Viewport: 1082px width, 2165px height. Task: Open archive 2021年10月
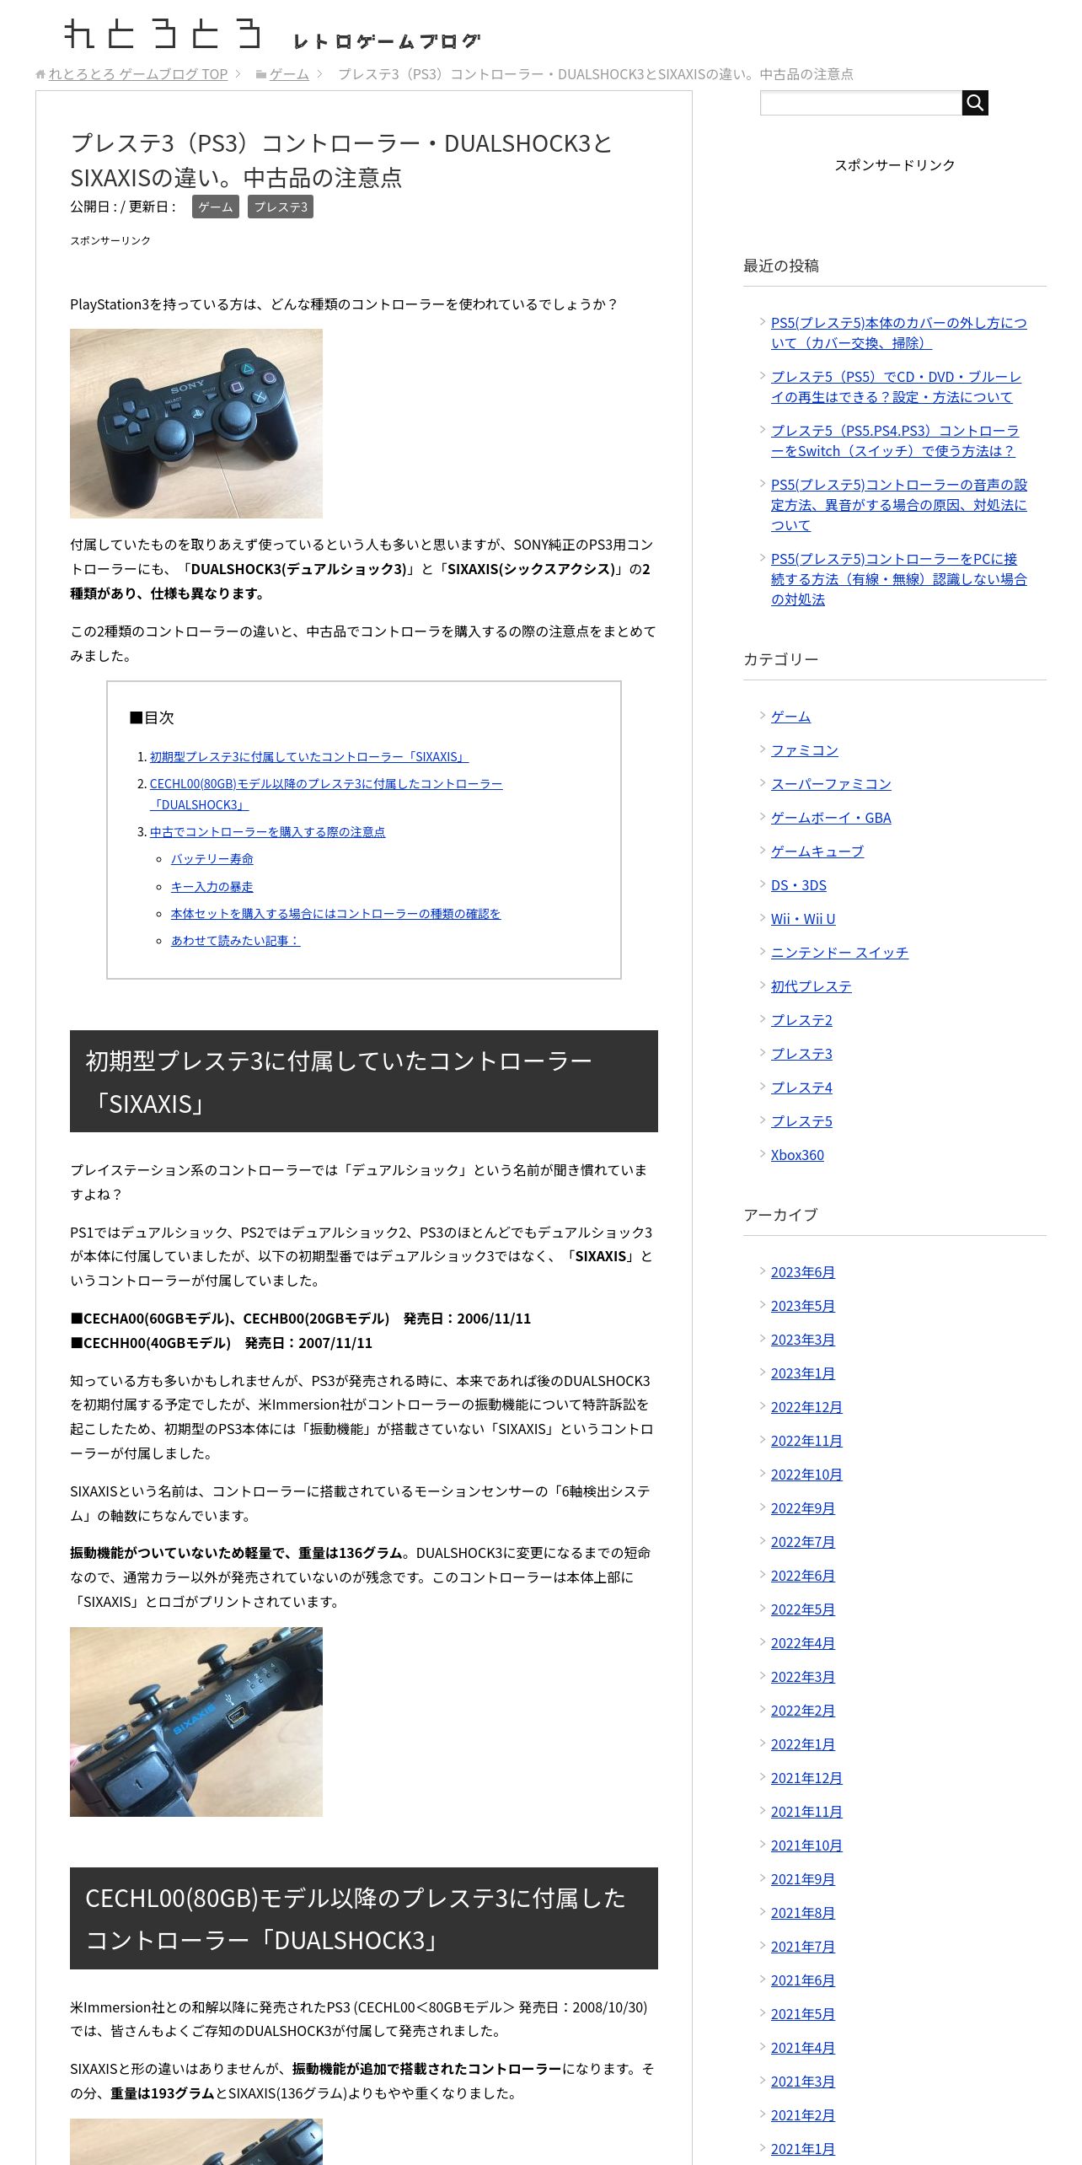806,1845
